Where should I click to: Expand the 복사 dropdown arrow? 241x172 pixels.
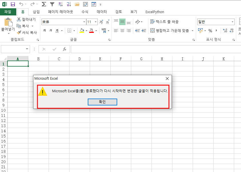coord(32,26)
